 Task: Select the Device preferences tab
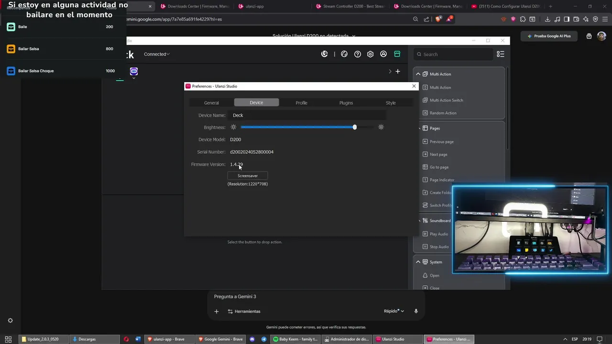tap(256, 103)
